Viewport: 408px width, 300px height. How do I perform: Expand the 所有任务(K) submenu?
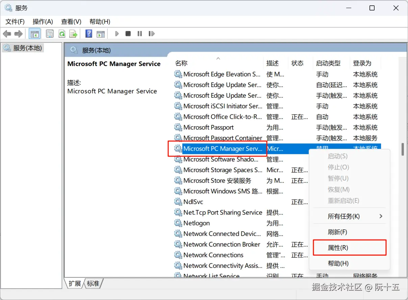(x=350, y=216)
